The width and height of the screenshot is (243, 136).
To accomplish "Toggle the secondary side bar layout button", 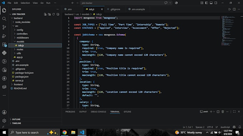I will [x=216, y=3].
